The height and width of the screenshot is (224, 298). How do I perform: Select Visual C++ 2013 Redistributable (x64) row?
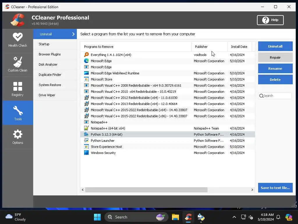click(167, 104)
